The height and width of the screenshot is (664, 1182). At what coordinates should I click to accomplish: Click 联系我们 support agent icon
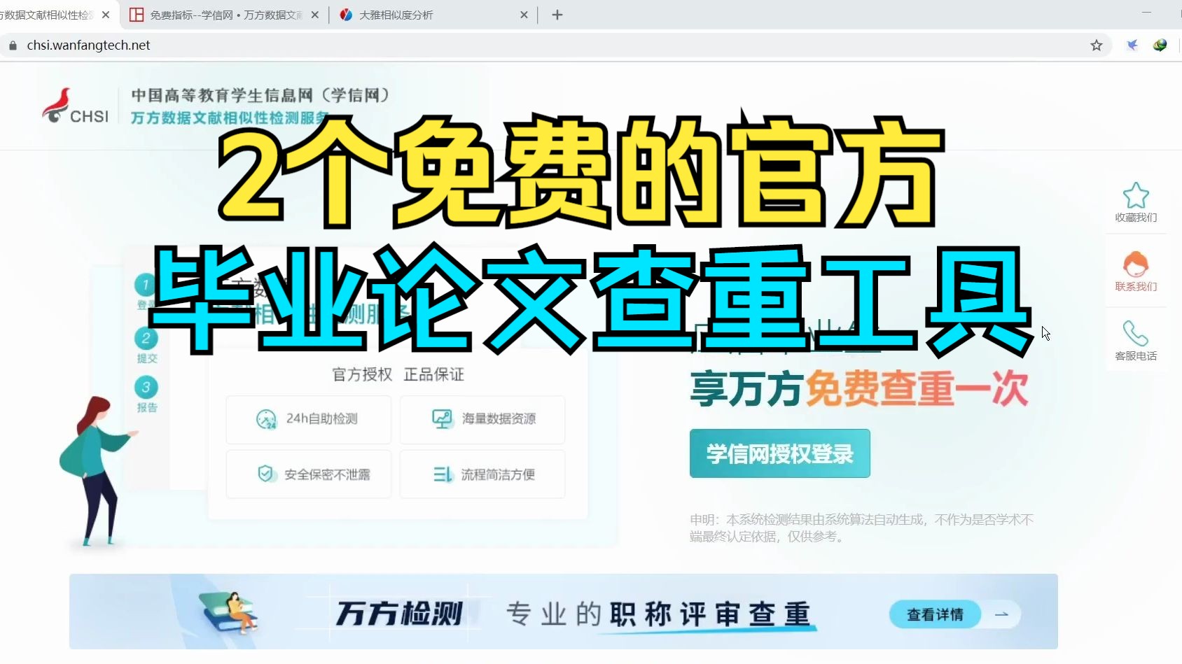(x=1136, y=264)
